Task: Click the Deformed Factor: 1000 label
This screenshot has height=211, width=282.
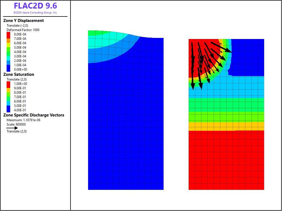Action: (23, 30)
